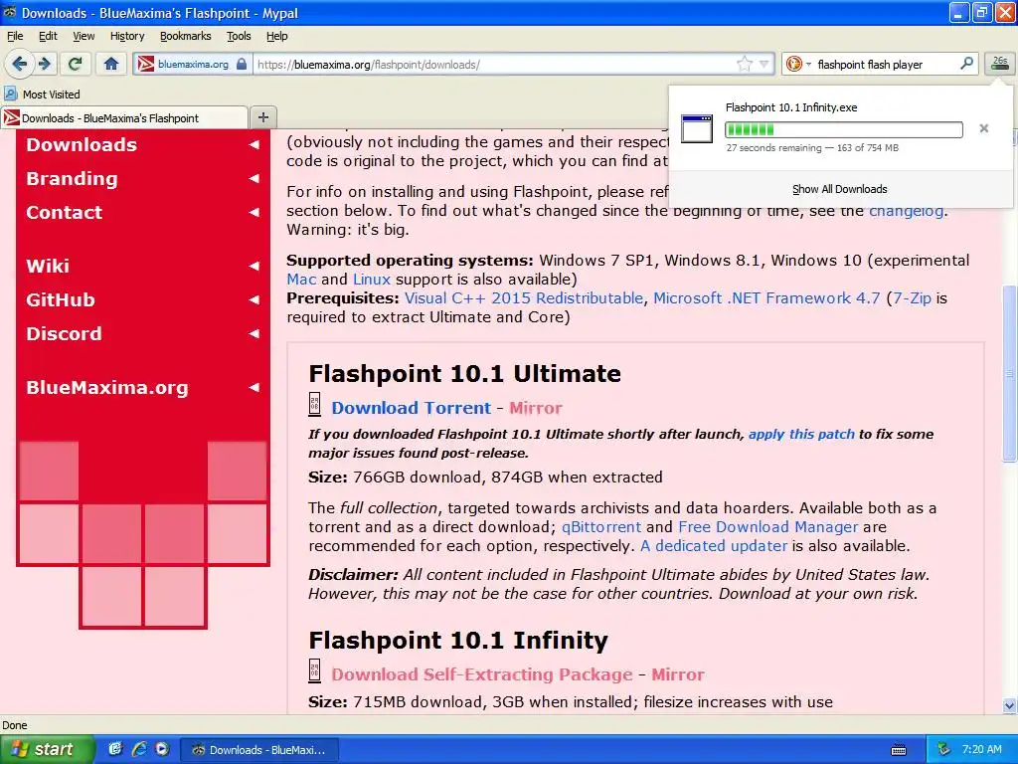Image resolution: width=1018 pixels, height=764 pixels.
Task: Click the green download progress bar
Action: pos(843,129)
